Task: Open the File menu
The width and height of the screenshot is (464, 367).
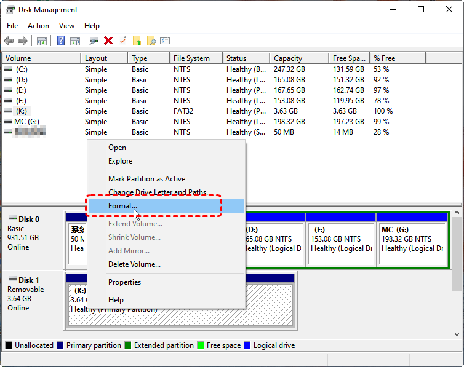Action: [12, 26]
